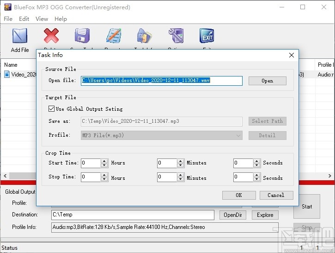Click the Profile column header
Viewport: 335px width, 253px height.
point(324,65)
